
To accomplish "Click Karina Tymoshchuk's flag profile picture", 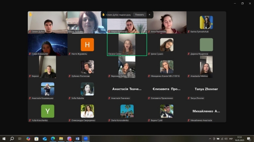I will 206,22.
